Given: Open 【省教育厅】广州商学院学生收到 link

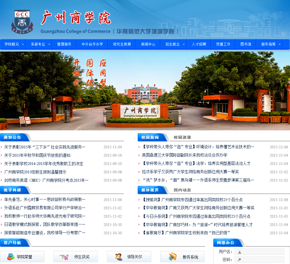Looking at the screenshot, I should (186, 233).
